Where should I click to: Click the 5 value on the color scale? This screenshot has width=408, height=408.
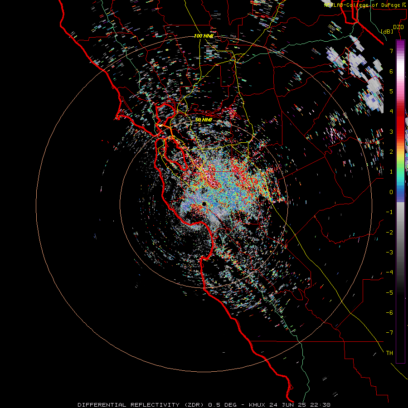[391, 91]
